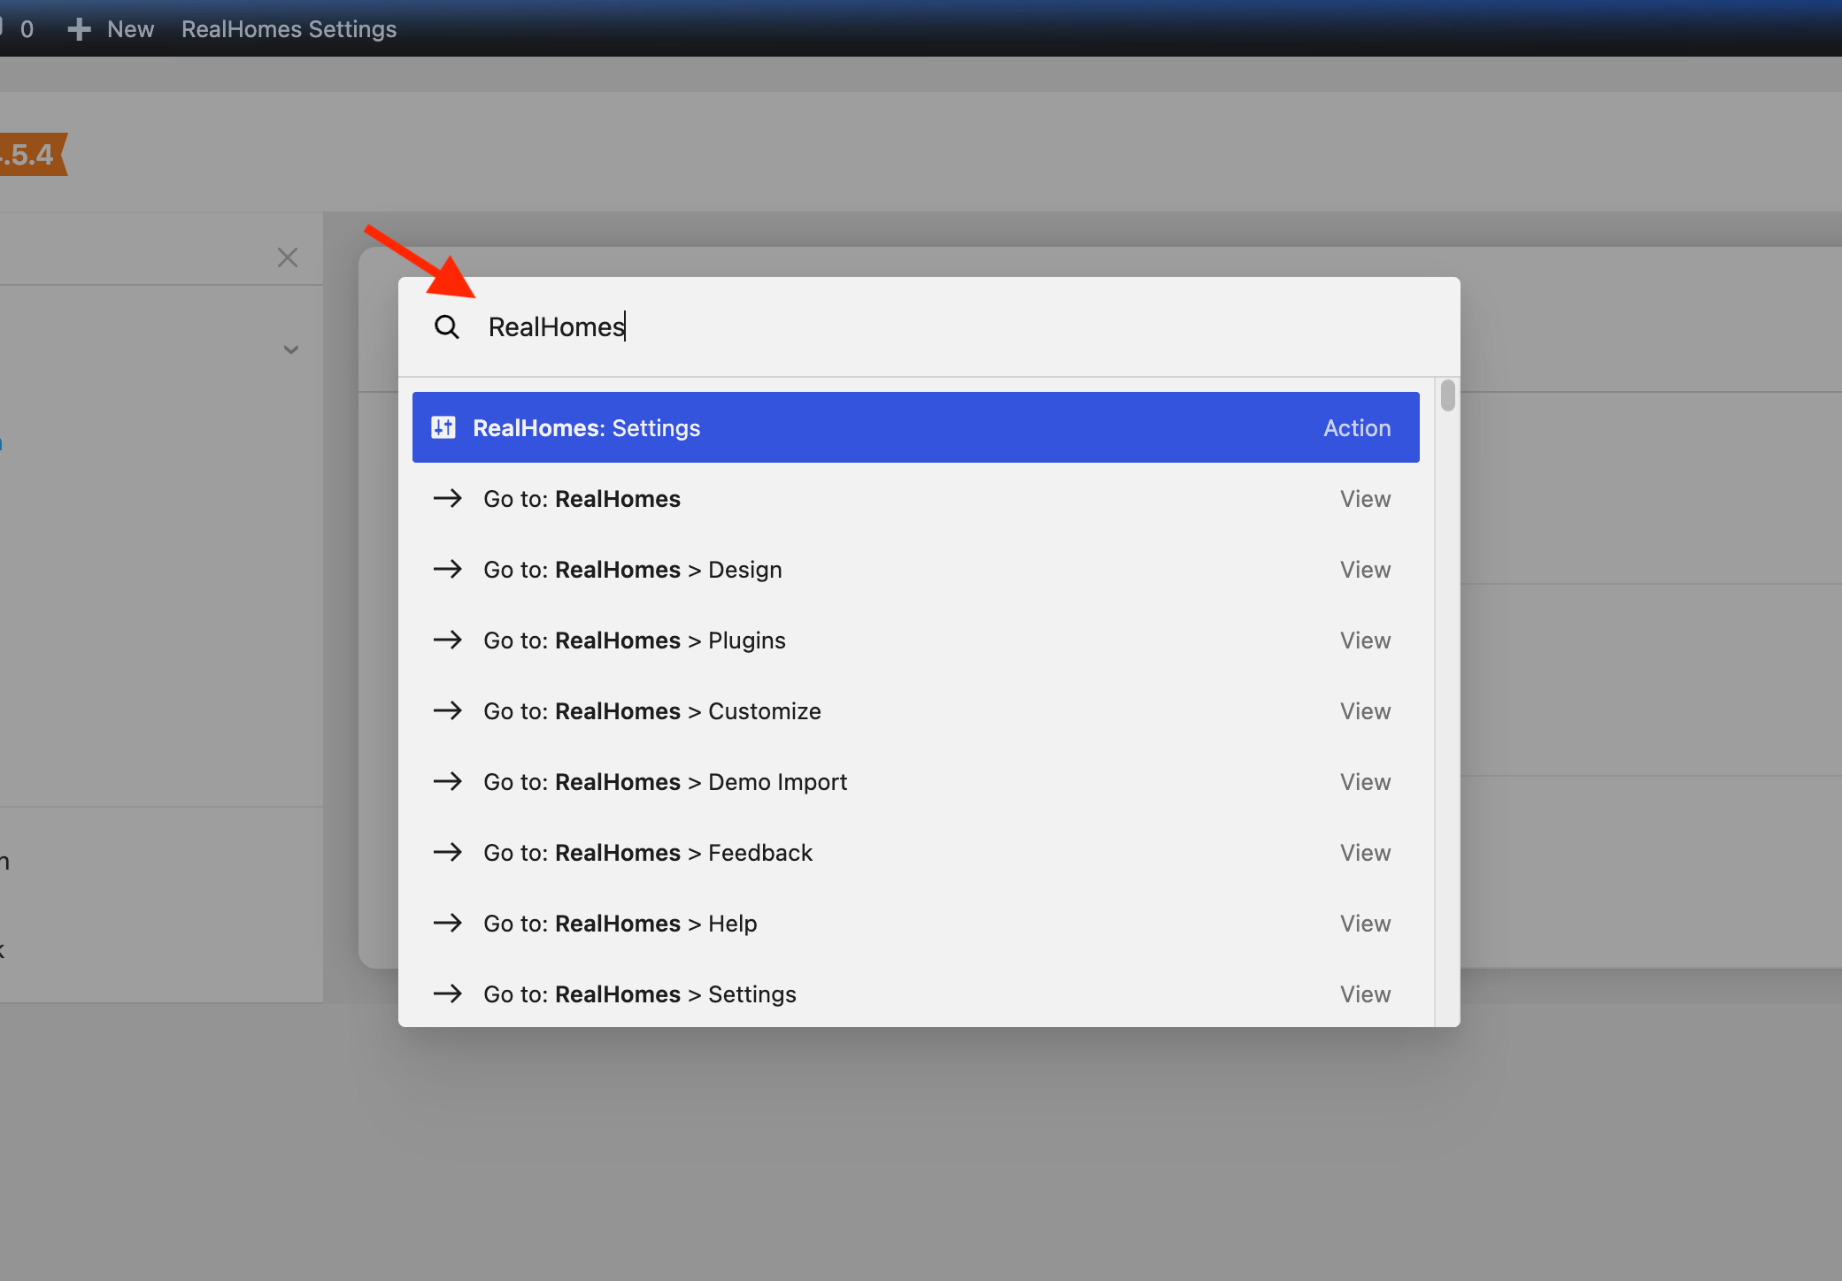1842x1281 pixels.
Task: Click the arrow icon beside Go to: RealHomes > Help
Action: (x=448, y=923)
